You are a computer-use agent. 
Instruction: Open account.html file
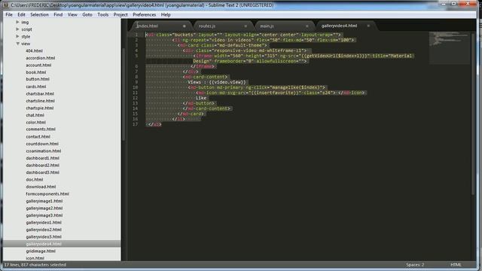38,65
